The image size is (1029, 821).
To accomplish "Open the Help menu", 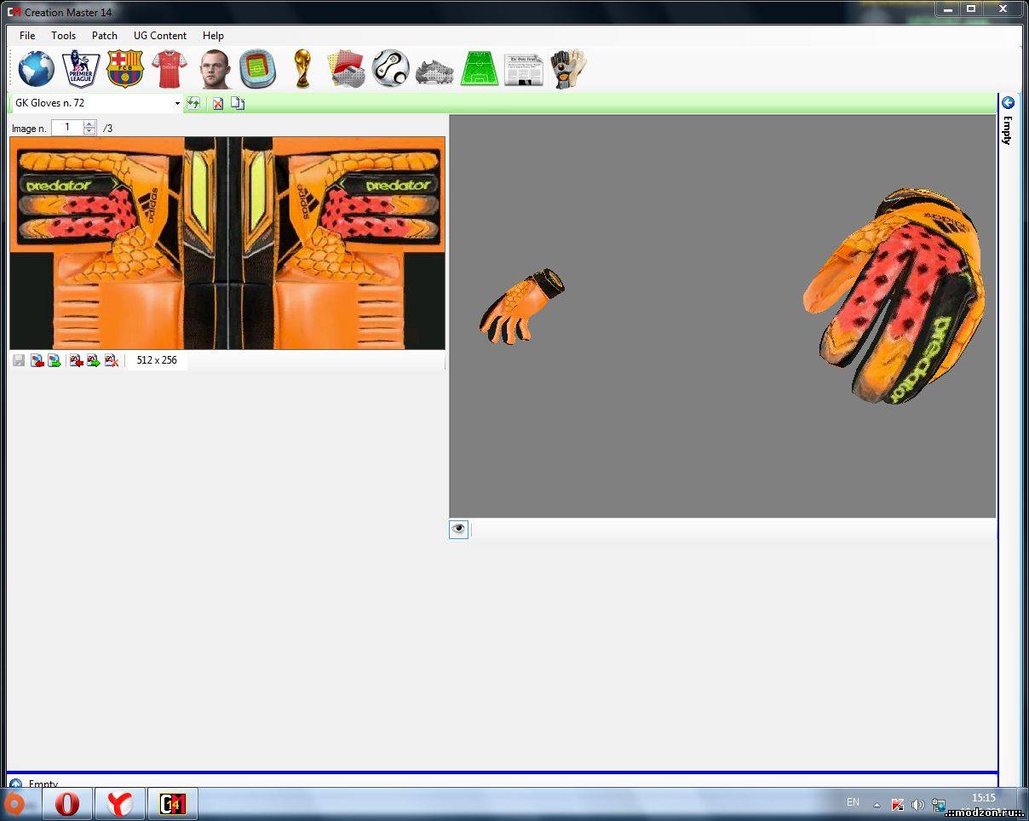I will point(213,36).
